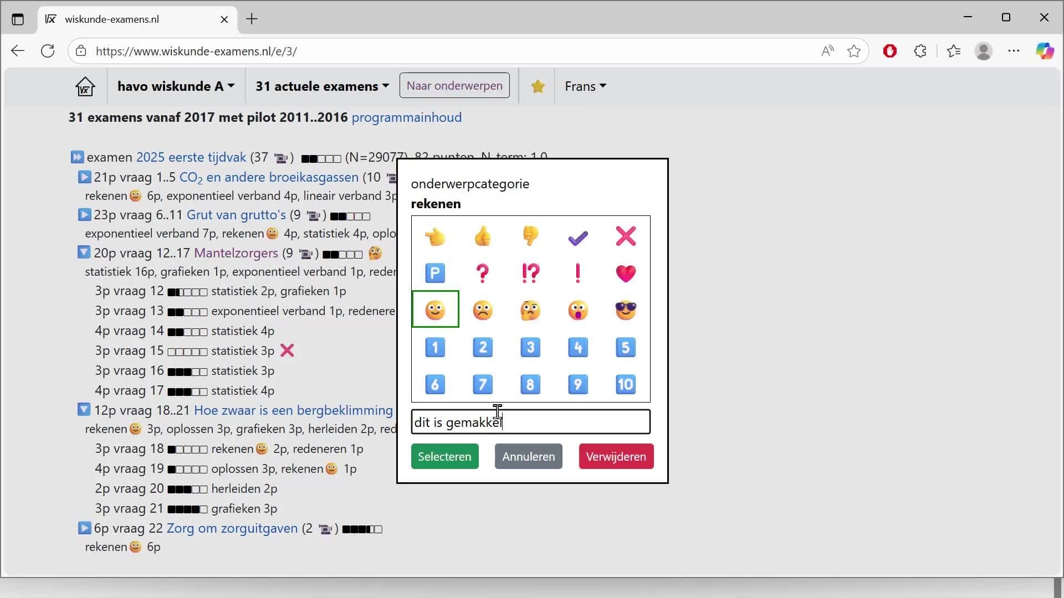Open the Frans user menu

pyautogui.click(x=585, y=86)
